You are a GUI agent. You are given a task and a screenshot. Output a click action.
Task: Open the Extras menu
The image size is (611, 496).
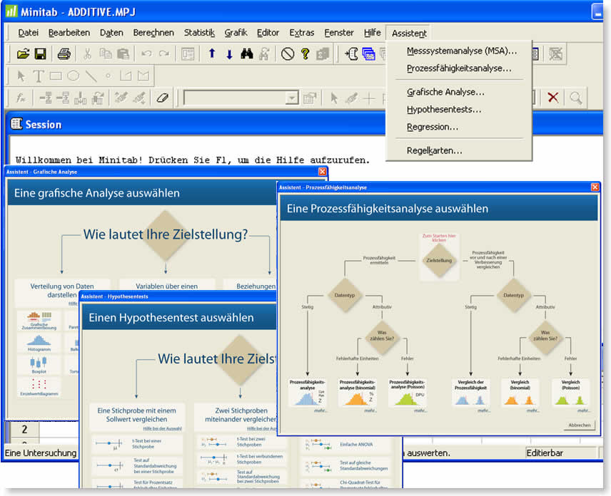(x=302, y=33)
